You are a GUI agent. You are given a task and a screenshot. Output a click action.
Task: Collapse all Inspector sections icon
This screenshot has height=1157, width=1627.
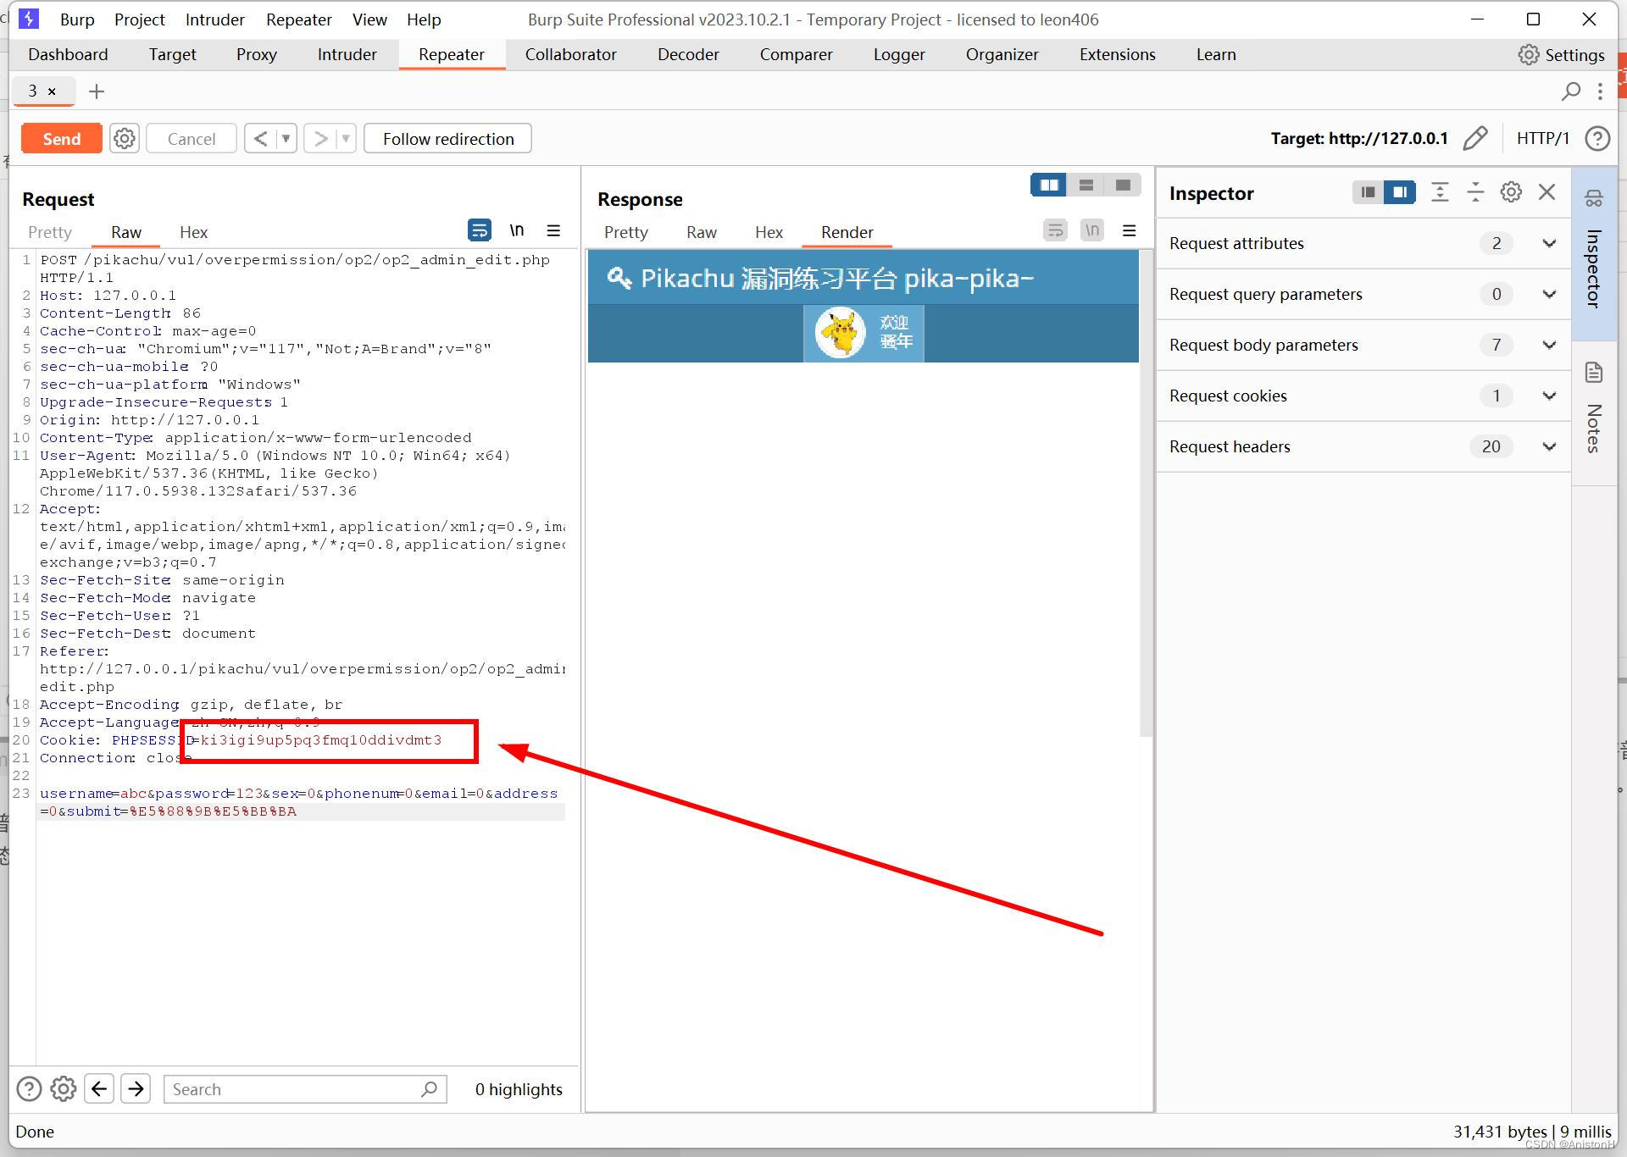click(x=1475, y=192)
